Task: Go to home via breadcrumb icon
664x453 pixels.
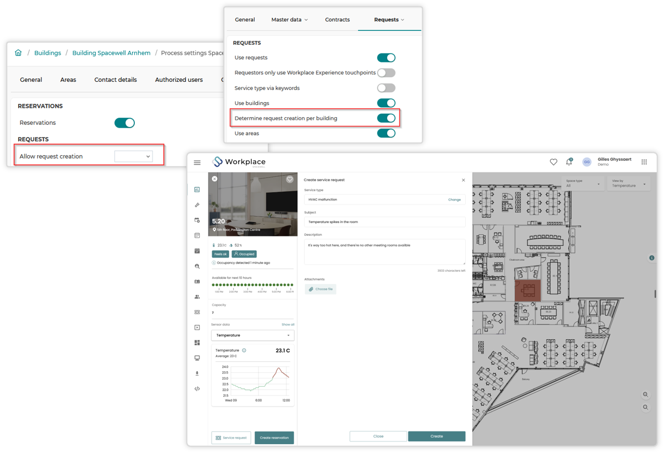Action: (x=18, y=52)
